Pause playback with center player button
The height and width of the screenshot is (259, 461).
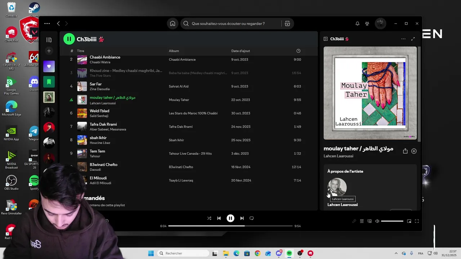230,218
